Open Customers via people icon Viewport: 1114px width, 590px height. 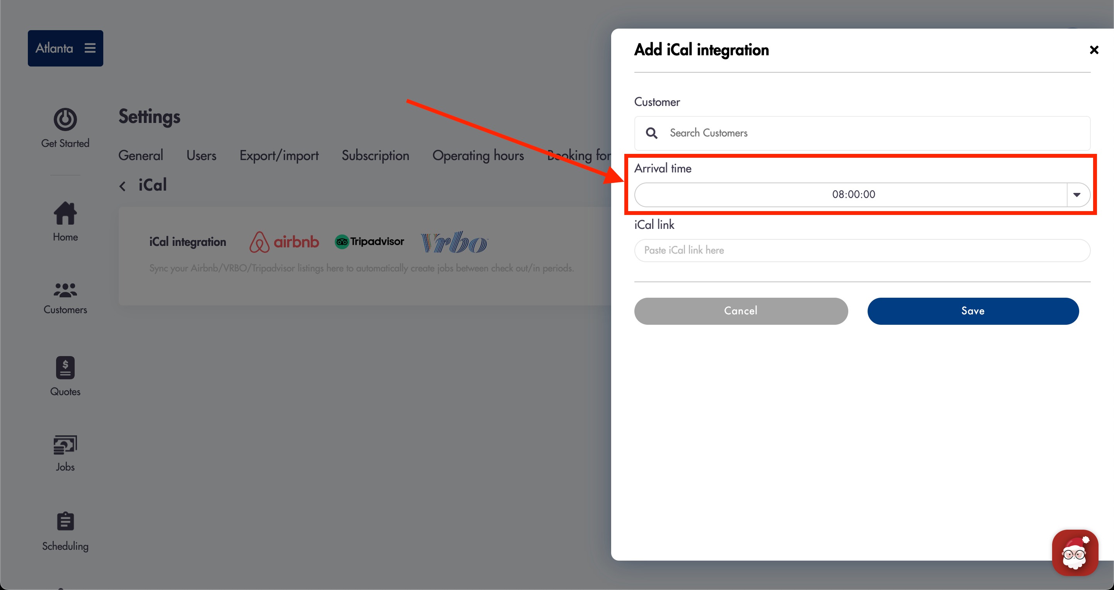pyautogui.click(x=65, y=290)
